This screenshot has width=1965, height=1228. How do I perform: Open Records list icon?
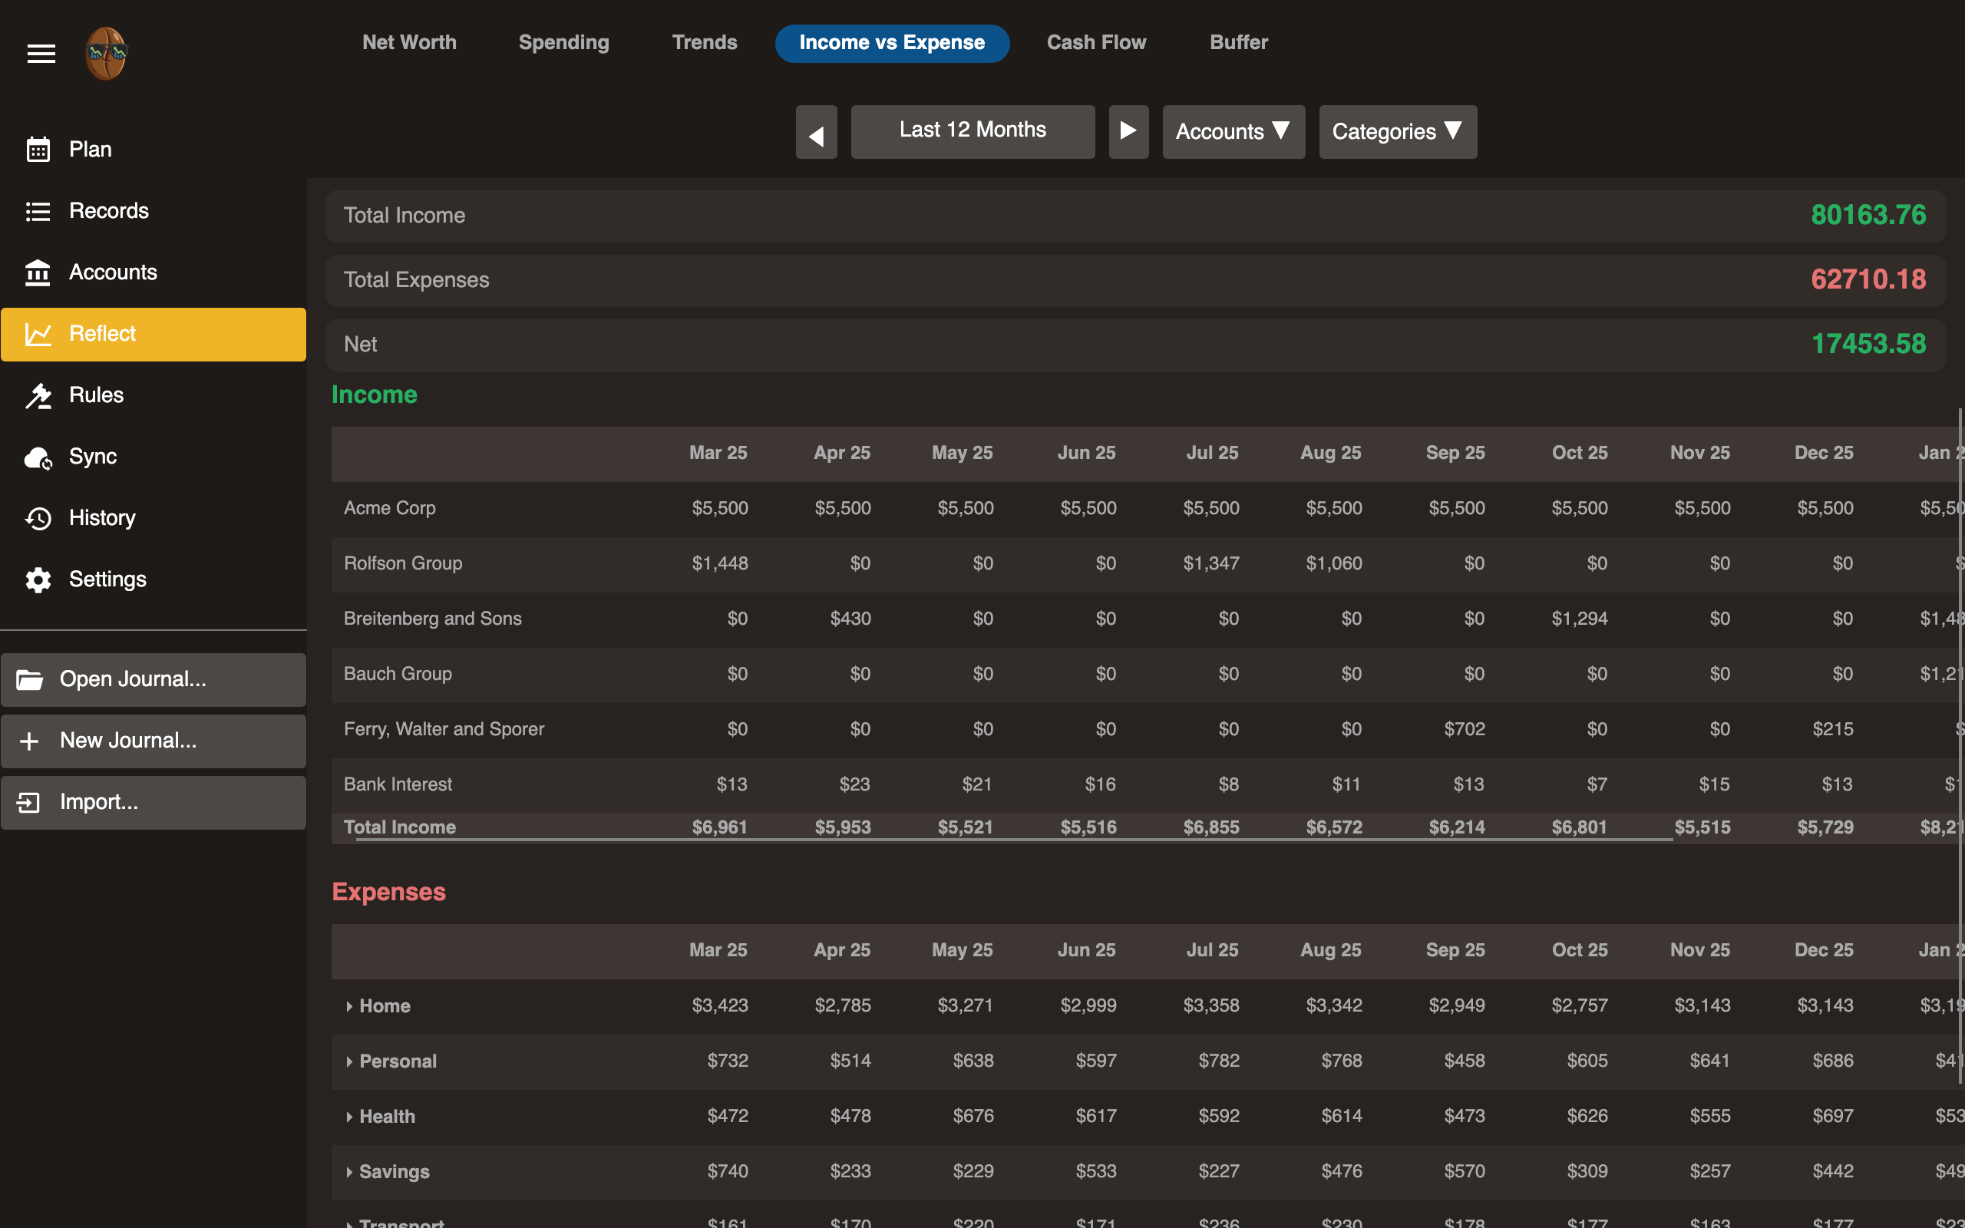click(x=38, y=211)
